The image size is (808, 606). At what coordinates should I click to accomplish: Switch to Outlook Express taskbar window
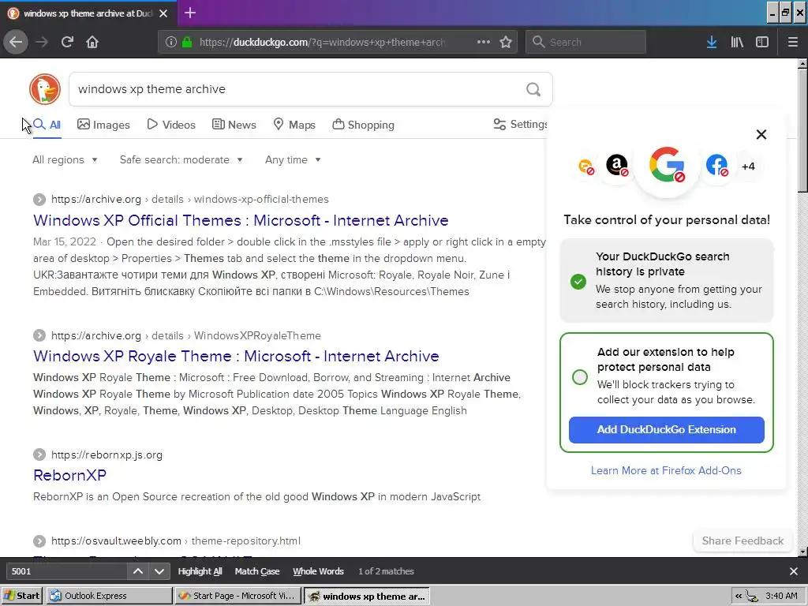[109, 596]
